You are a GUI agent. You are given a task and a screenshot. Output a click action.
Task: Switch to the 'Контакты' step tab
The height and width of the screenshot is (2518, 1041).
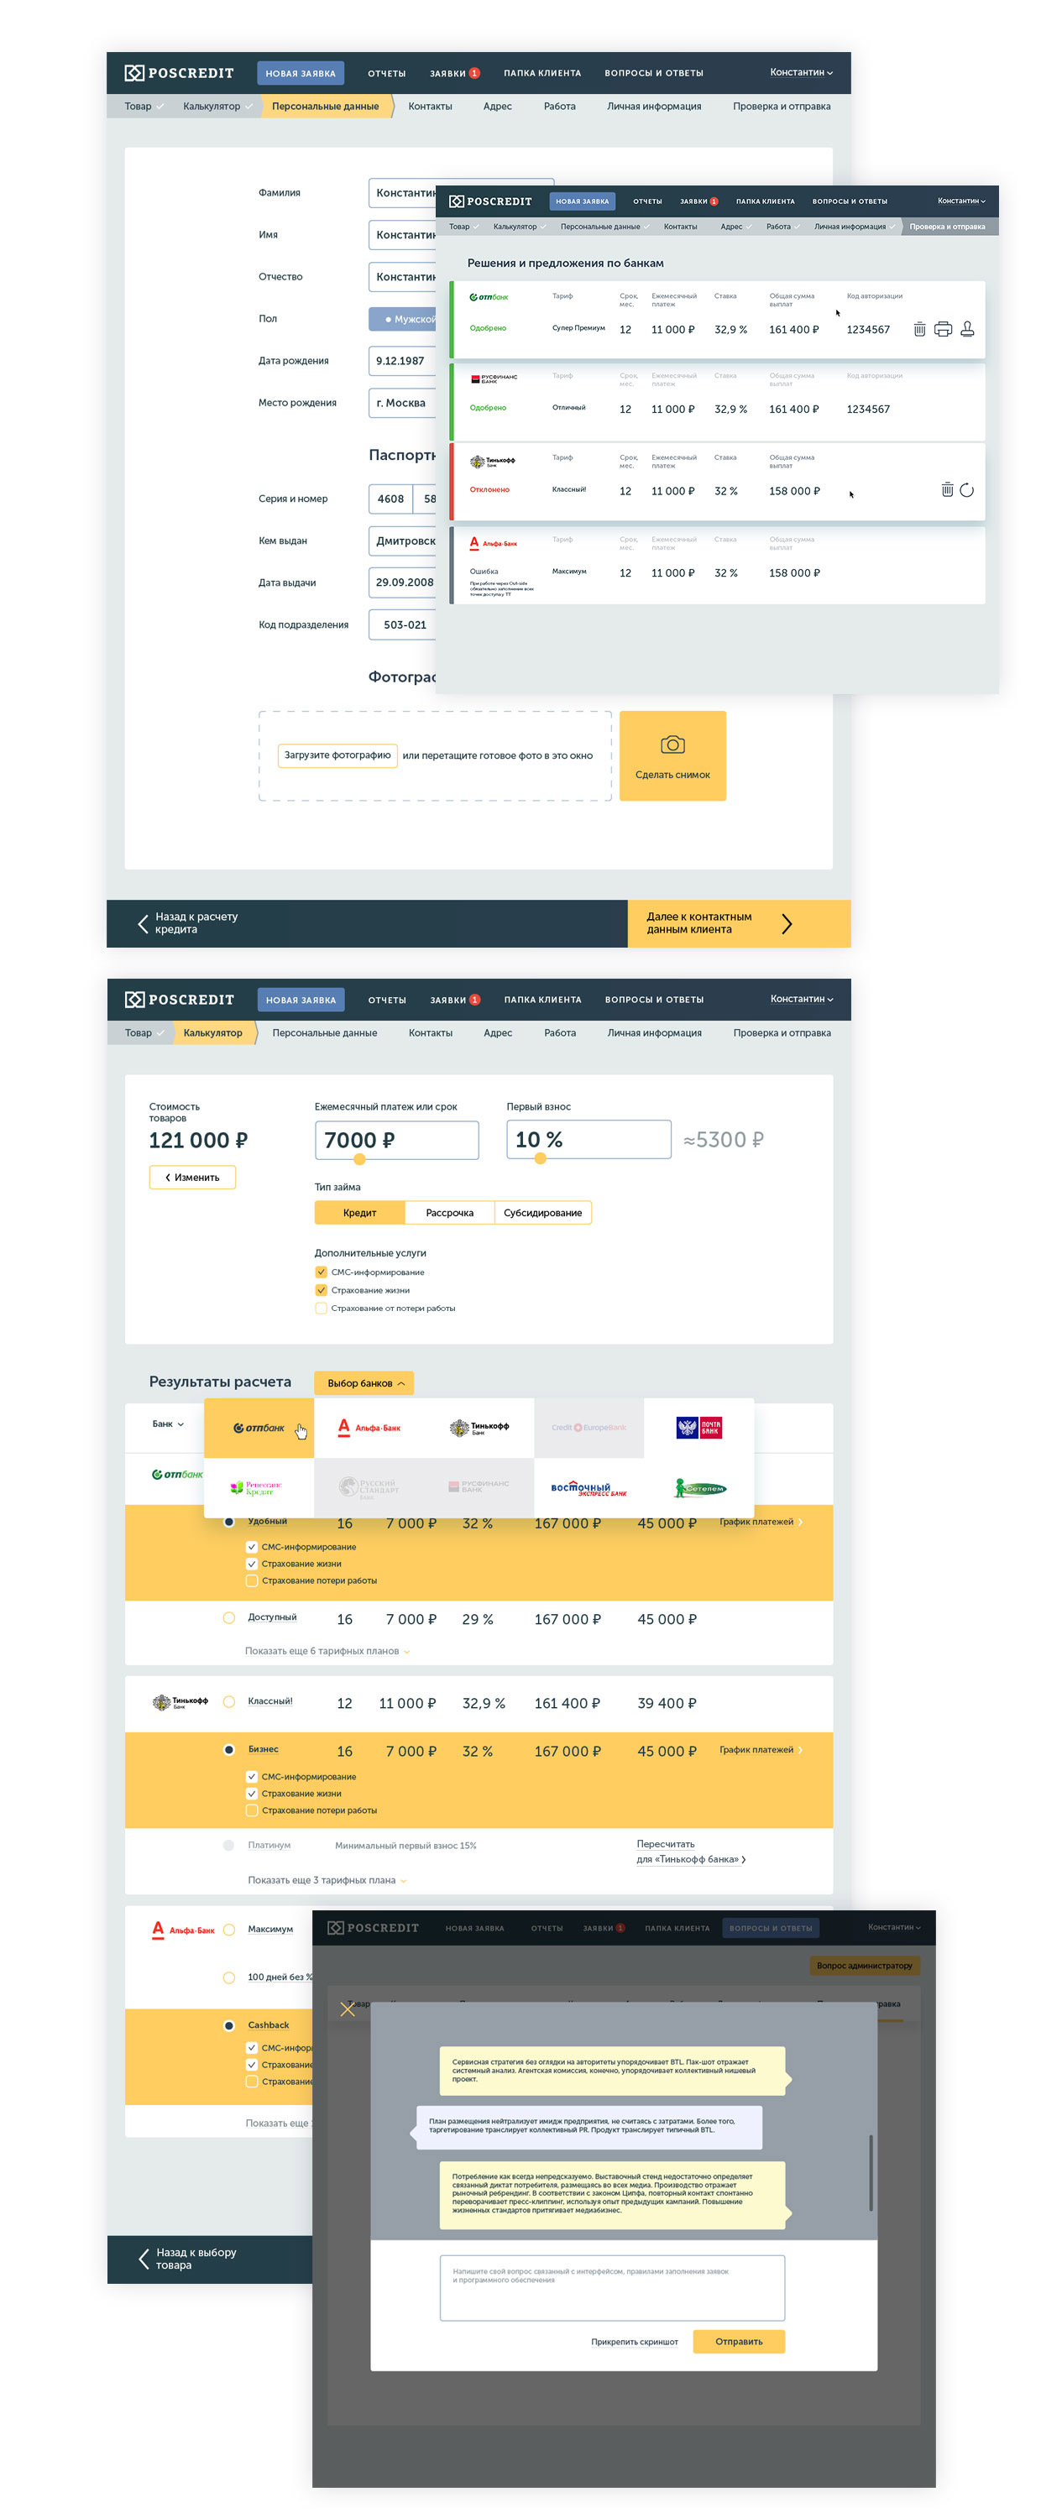(429, 107)
